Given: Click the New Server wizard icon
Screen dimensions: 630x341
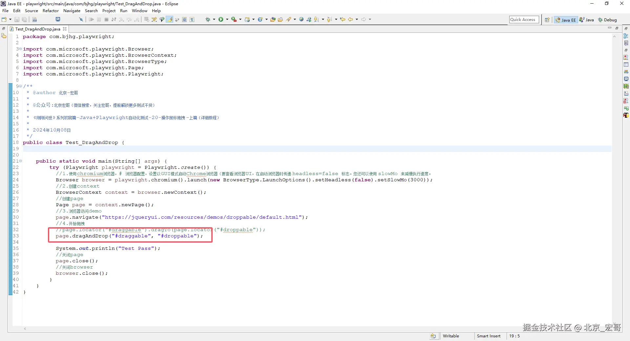Looking at the screenshot, I should [247, 19].
